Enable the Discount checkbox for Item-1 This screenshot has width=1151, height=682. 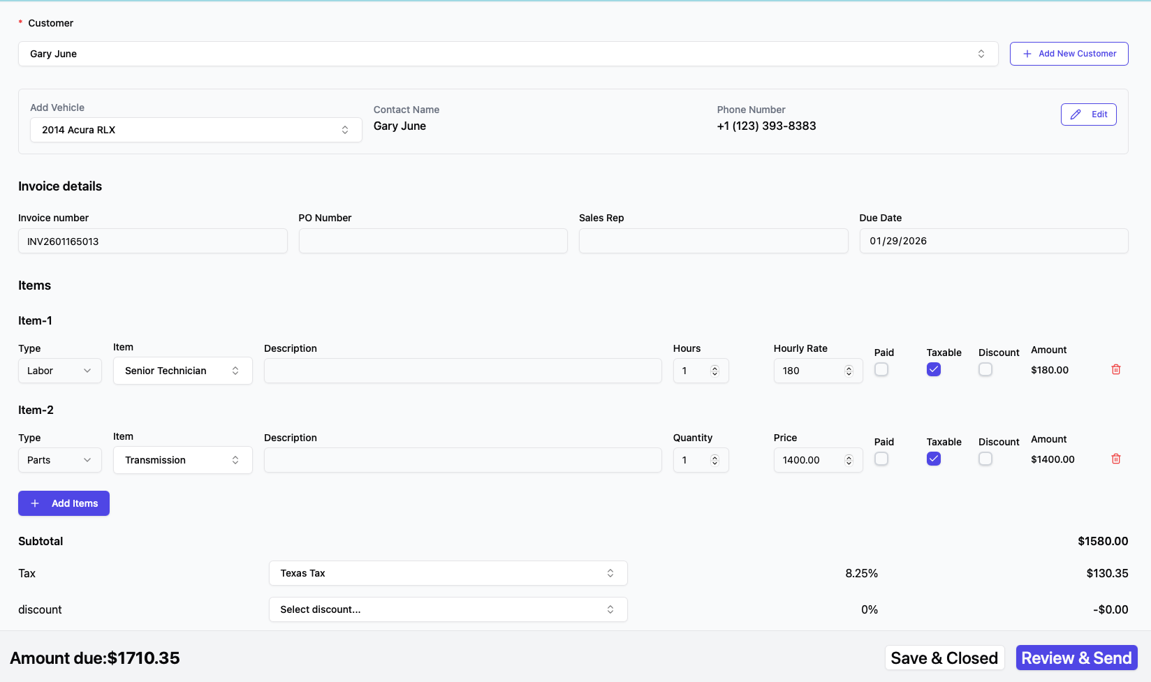(985, 370)
